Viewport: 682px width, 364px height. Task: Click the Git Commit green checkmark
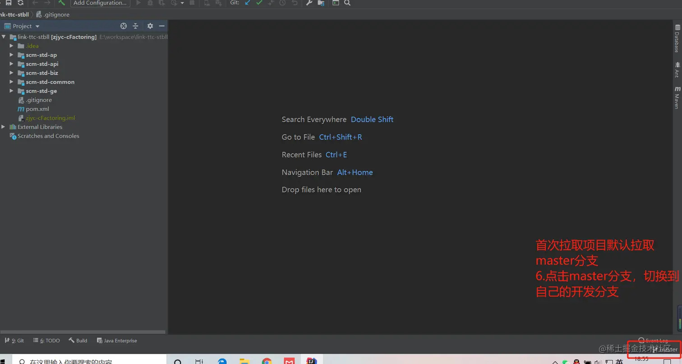(259, 3)
